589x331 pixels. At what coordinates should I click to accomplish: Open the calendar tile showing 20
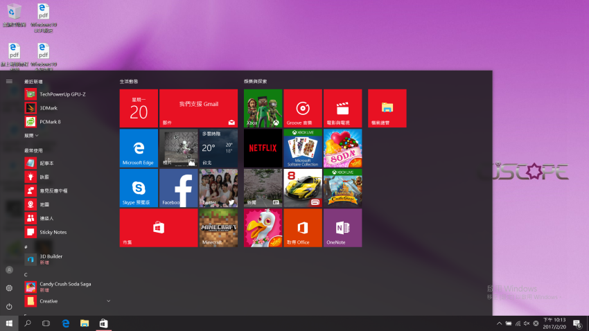point(139,109)
